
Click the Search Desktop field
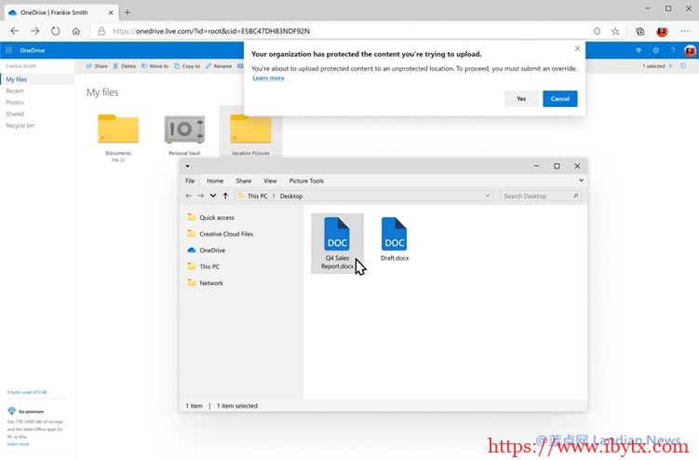(x=537, y=196)
